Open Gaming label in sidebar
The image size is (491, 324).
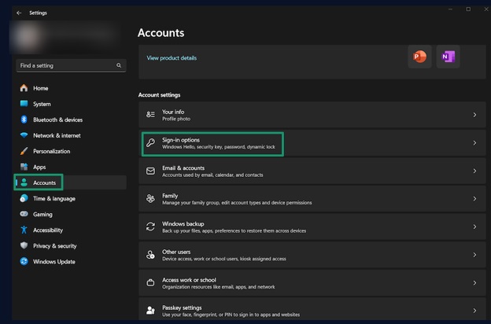(43, 215)
